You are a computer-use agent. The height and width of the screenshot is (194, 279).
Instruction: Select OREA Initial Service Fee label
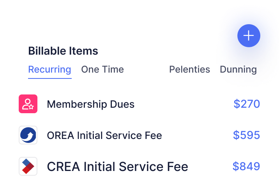[x=104, y=135]
